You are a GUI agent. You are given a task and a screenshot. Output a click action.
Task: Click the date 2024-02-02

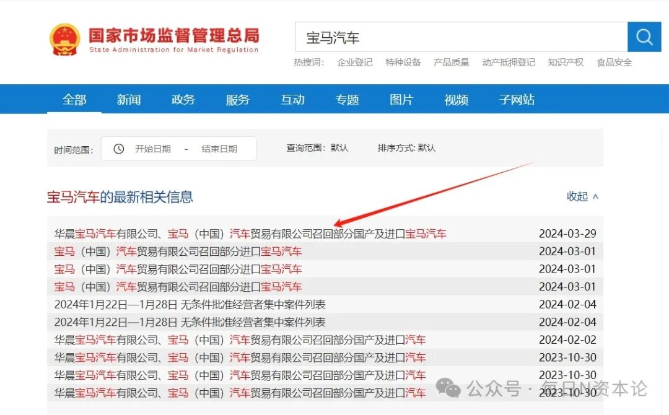(x=567, y=340)
